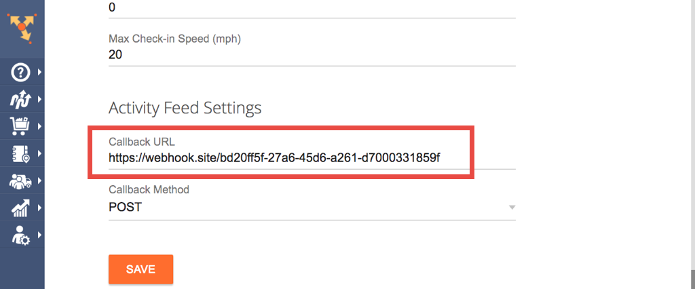Open the user settings gear icon
Screen dimensions: 695x289
pyautogui.click(x=20, y=235)
